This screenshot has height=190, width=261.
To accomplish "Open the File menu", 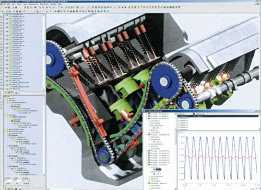I will 4,4.
